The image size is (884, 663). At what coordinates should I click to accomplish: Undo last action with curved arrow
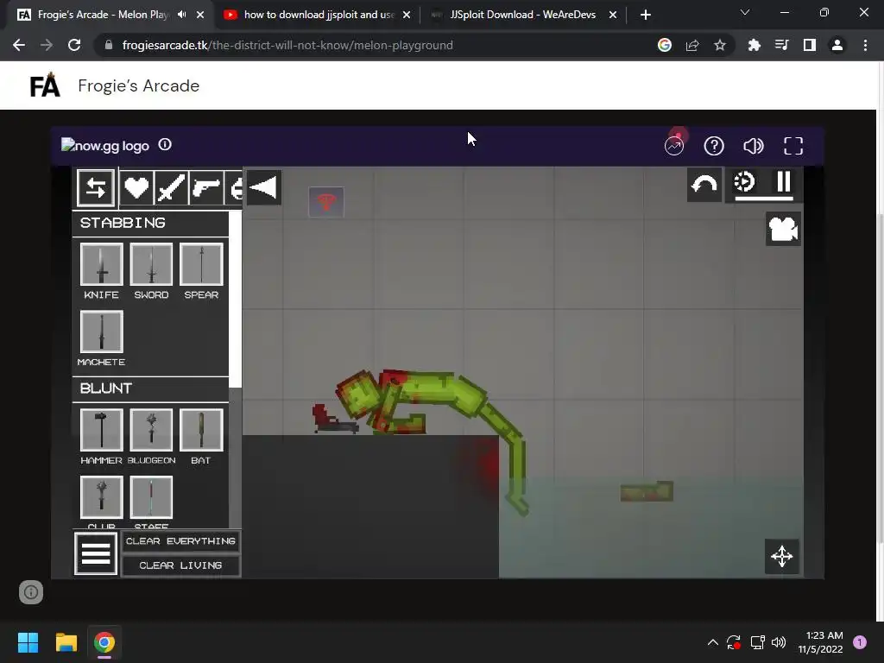pyautogui.click(x=704, y=185)
